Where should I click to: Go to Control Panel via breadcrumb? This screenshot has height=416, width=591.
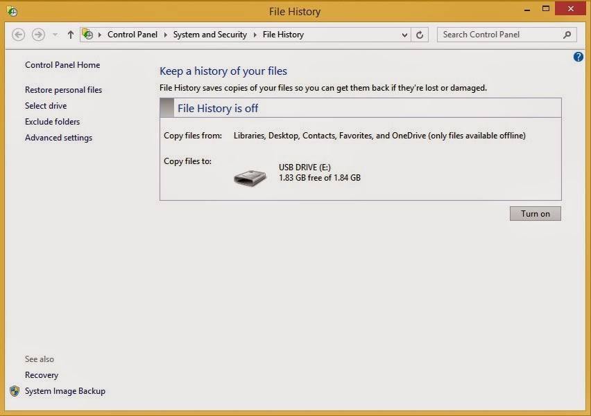click(x=132, y=34)
